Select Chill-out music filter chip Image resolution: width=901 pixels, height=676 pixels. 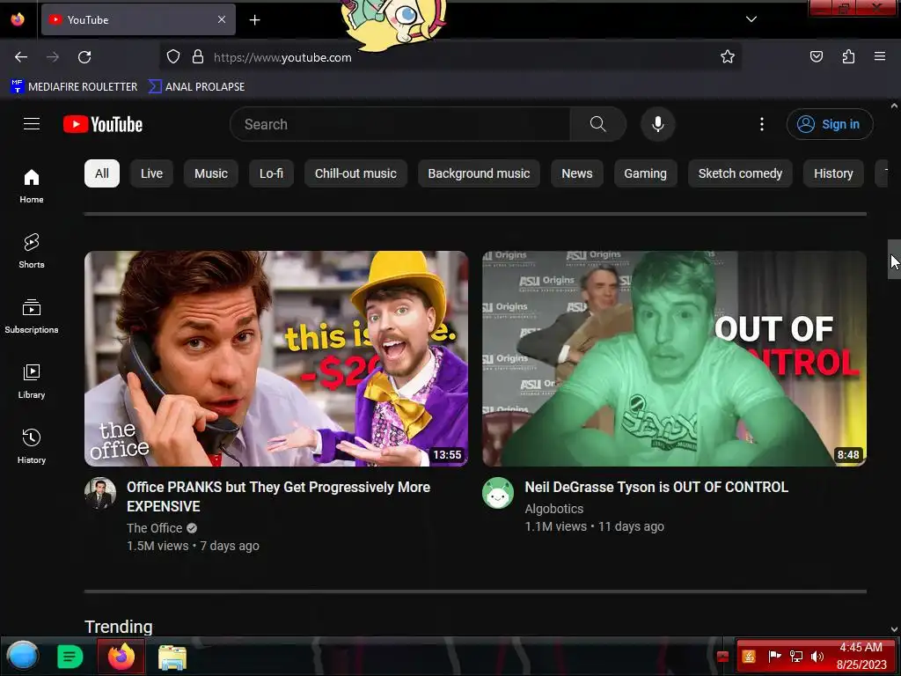click(355, 173)
